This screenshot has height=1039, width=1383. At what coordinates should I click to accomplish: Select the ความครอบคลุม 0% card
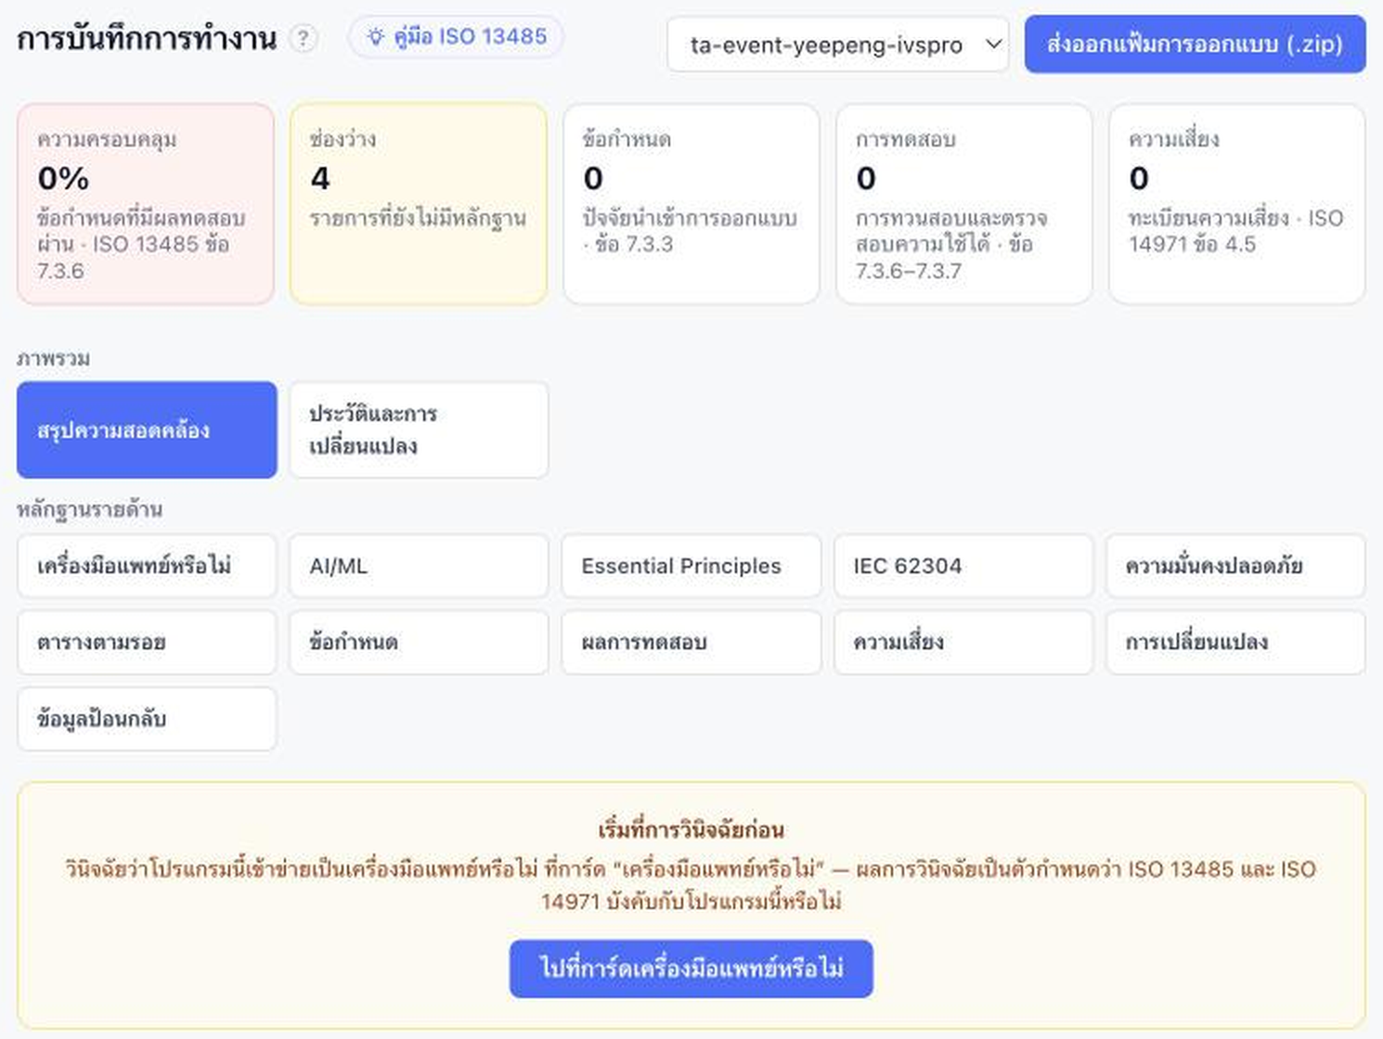pos(146,204)
